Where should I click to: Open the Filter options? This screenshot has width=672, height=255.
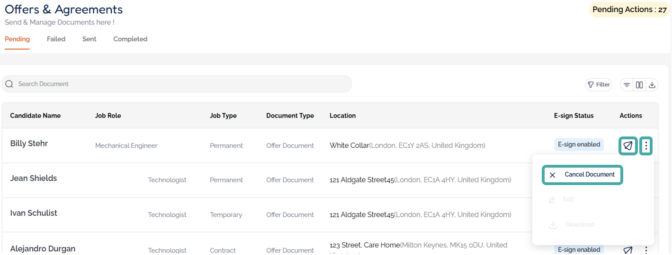[x=599, y=85]
